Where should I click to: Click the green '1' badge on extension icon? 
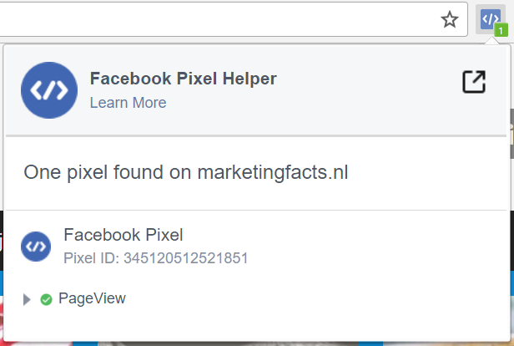tap(501, 31)
